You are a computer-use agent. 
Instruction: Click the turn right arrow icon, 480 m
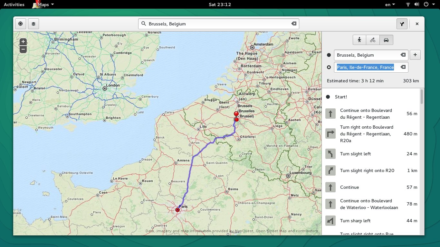(x=330, y=134)
